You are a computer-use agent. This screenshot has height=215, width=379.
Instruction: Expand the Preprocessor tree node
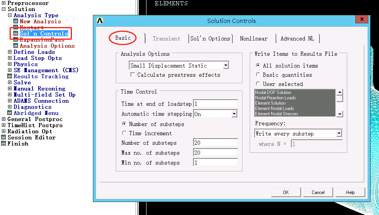point(3,3)
